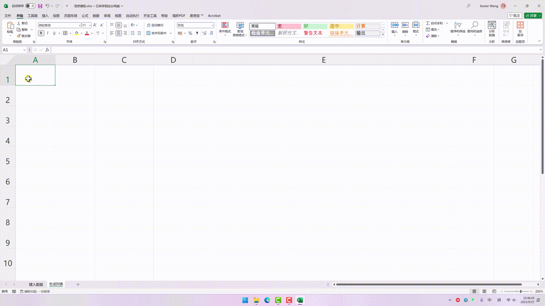
Task: Click the insert function fx icon
Action: click(x=47, y=50)
